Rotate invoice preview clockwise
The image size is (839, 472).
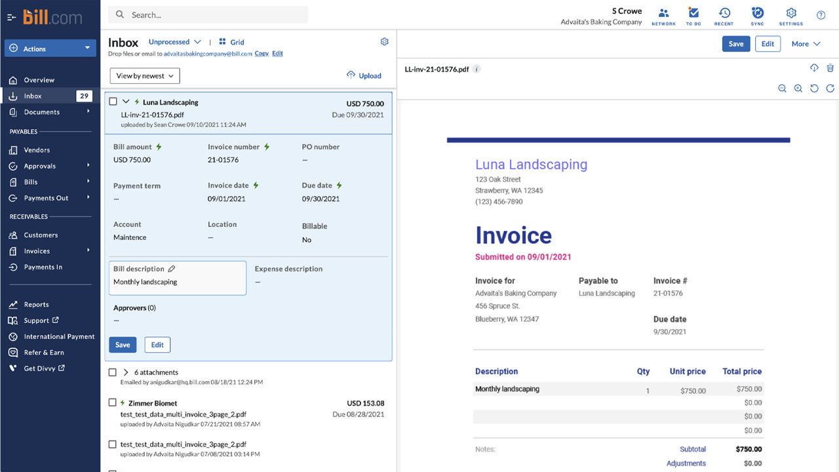point(830,88)
